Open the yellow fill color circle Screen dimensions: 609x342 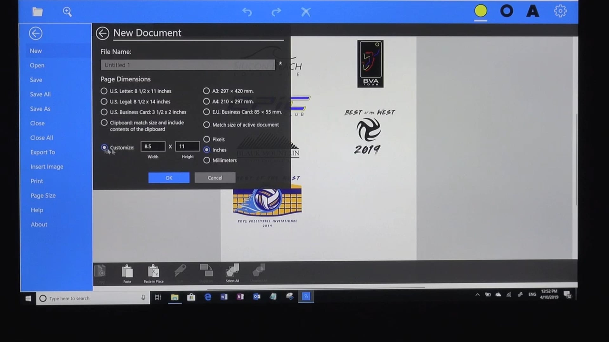tap(481, 11)
